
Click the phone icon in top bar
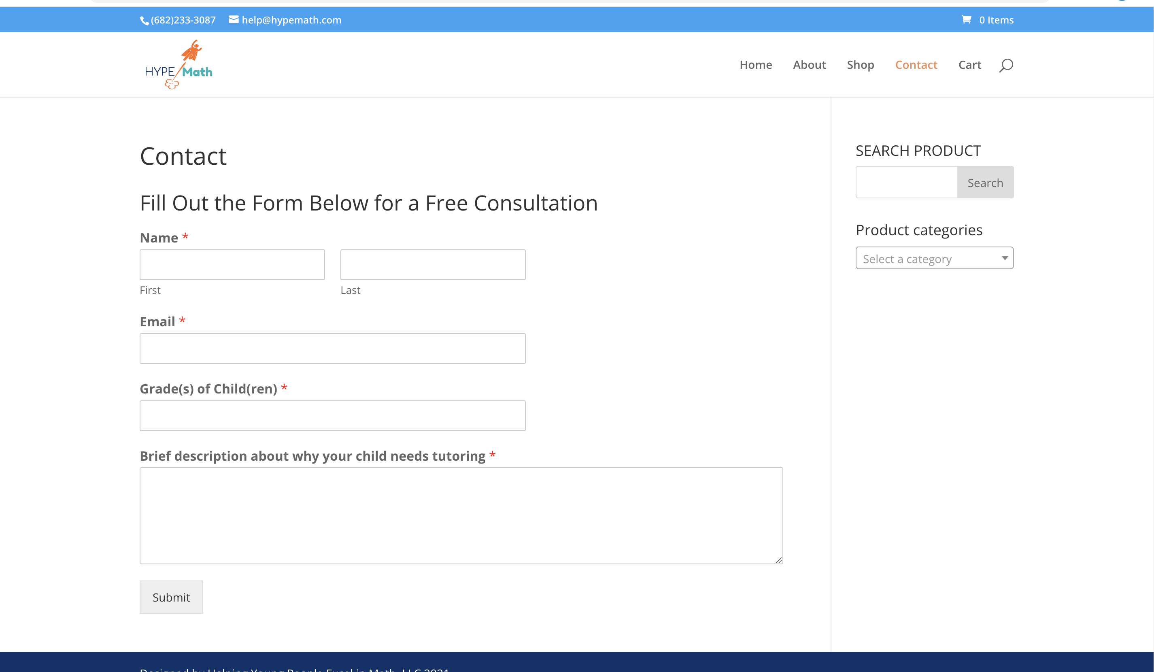coord(144,21)
